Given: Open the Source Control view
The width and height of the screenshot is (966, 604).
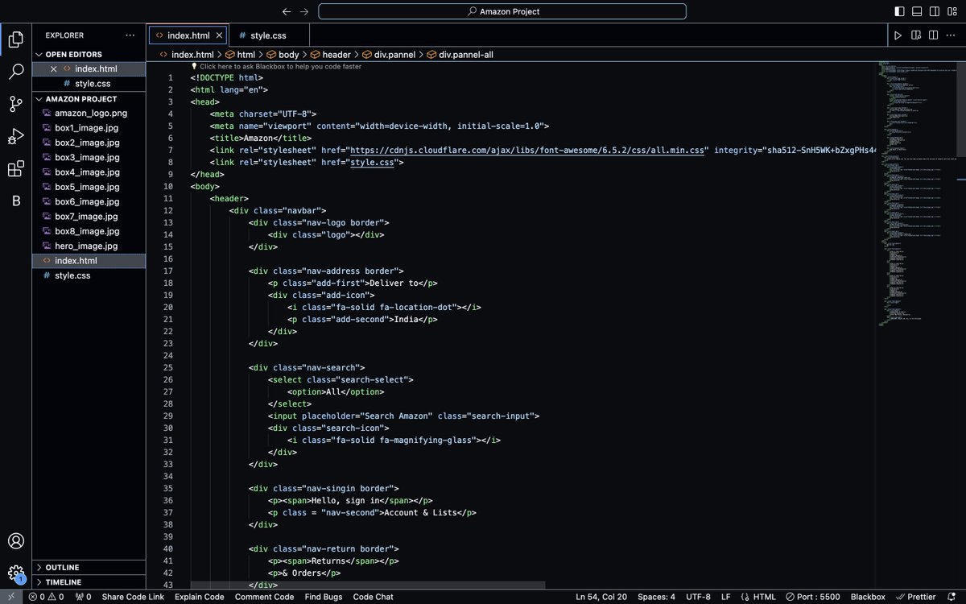Looking at the screenshot, I should click(15, 104).
